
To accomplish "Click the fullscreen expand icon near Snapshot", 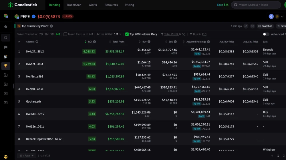I will (253, 26).
